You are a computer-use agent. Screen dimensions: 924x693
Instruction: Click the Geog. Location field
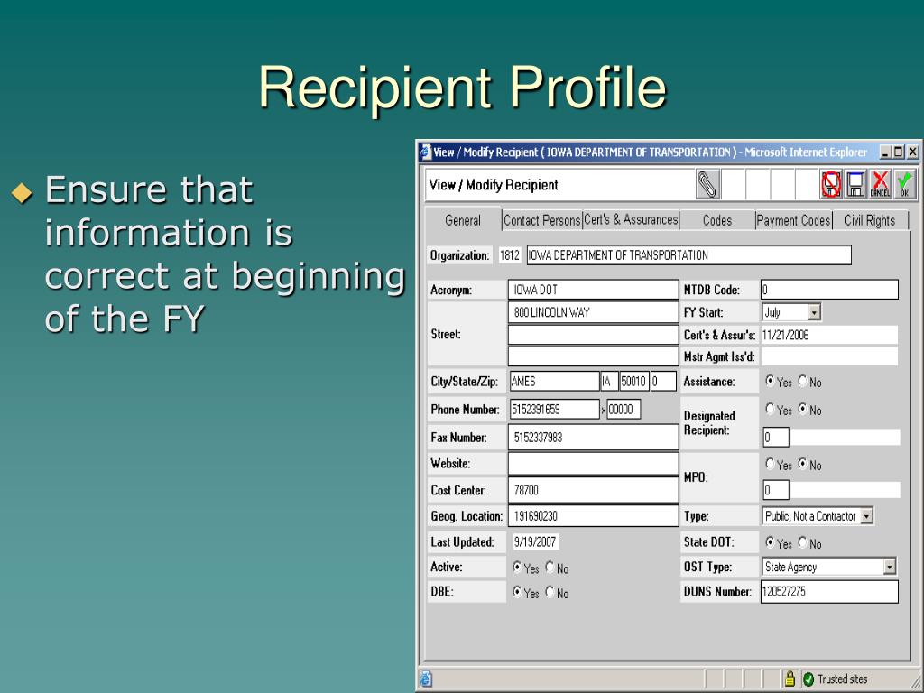point(593,515)
